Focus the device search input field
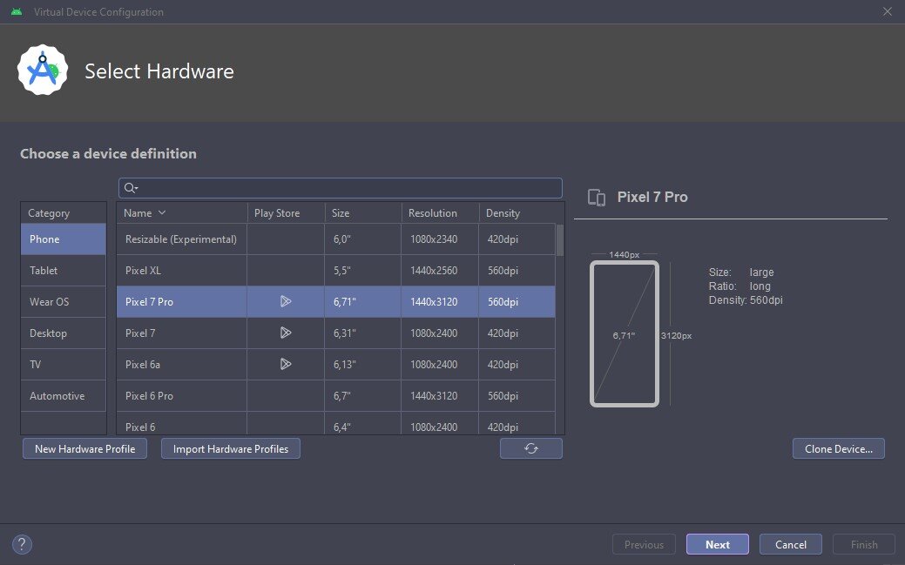This screenshot has width=905, height=565. click(341, 187)
